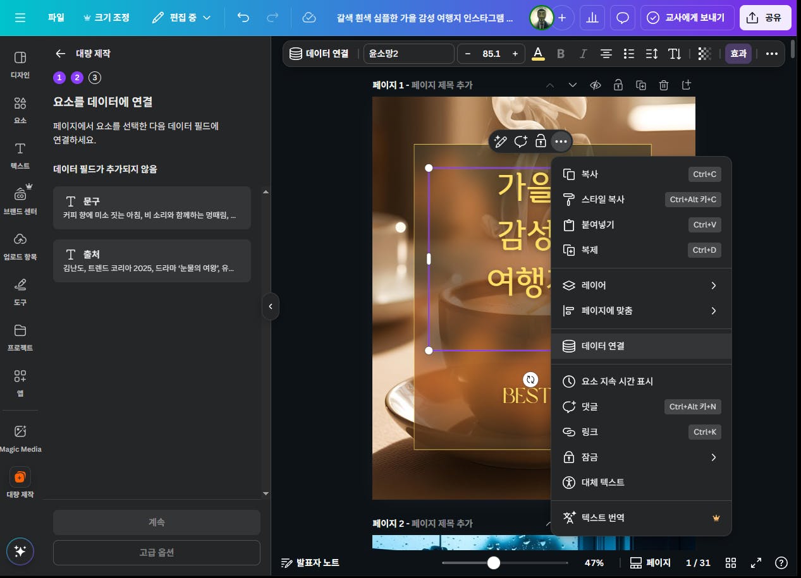Open the font selector 윤소망2
801x578 pixels.
pos(408,54)
